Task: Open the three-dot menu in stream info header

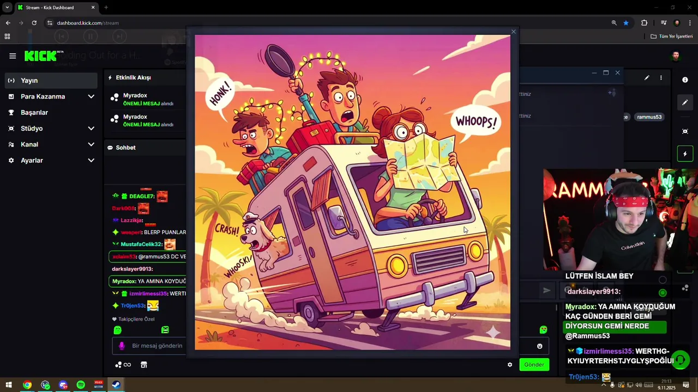Action: pyautogui.click(x=661, y=78)
